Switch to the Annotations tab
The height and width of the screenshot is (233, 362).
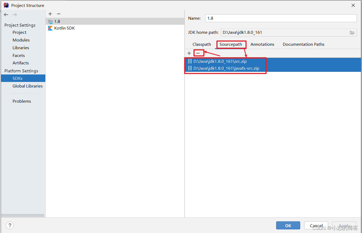coord(262,44)
